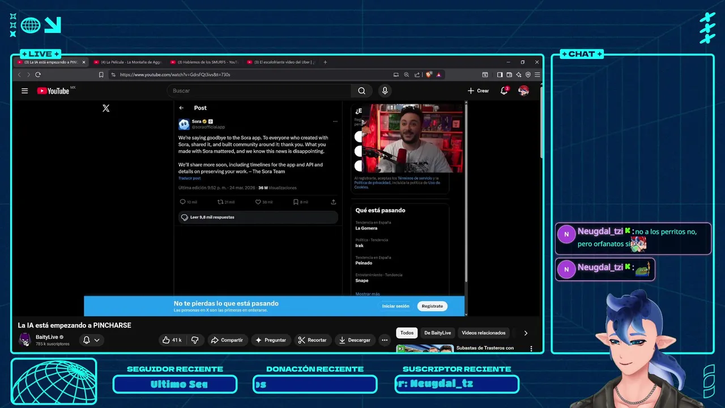
Task: Click the back arrow next to Post
Action: [181, 108]
